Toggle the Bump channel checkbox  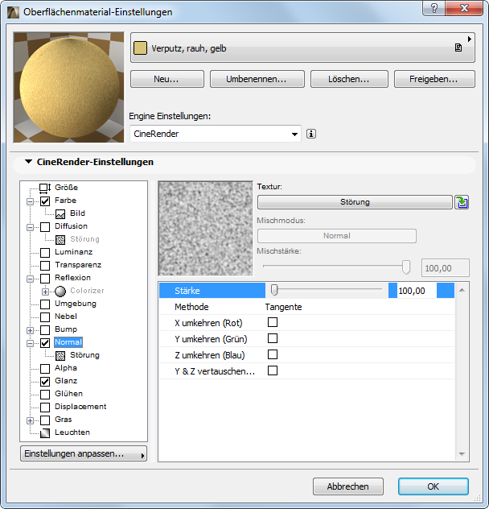(x=45, y=330)
